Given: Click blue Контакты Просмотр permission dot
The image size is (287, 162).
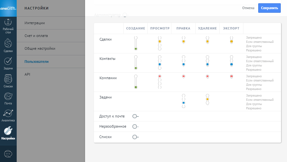Looking at the screenshot, I should coord(160,64).
